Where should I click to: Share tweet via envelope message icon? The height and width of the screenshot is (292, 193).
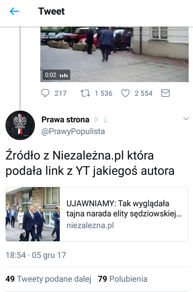[x=165, y=93]
